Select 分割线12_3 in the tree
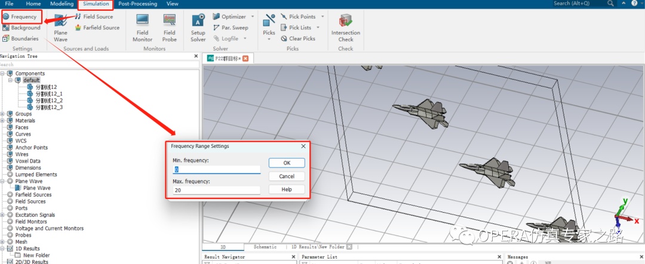The height and width of the screenshot is (264, 645). 49,107
